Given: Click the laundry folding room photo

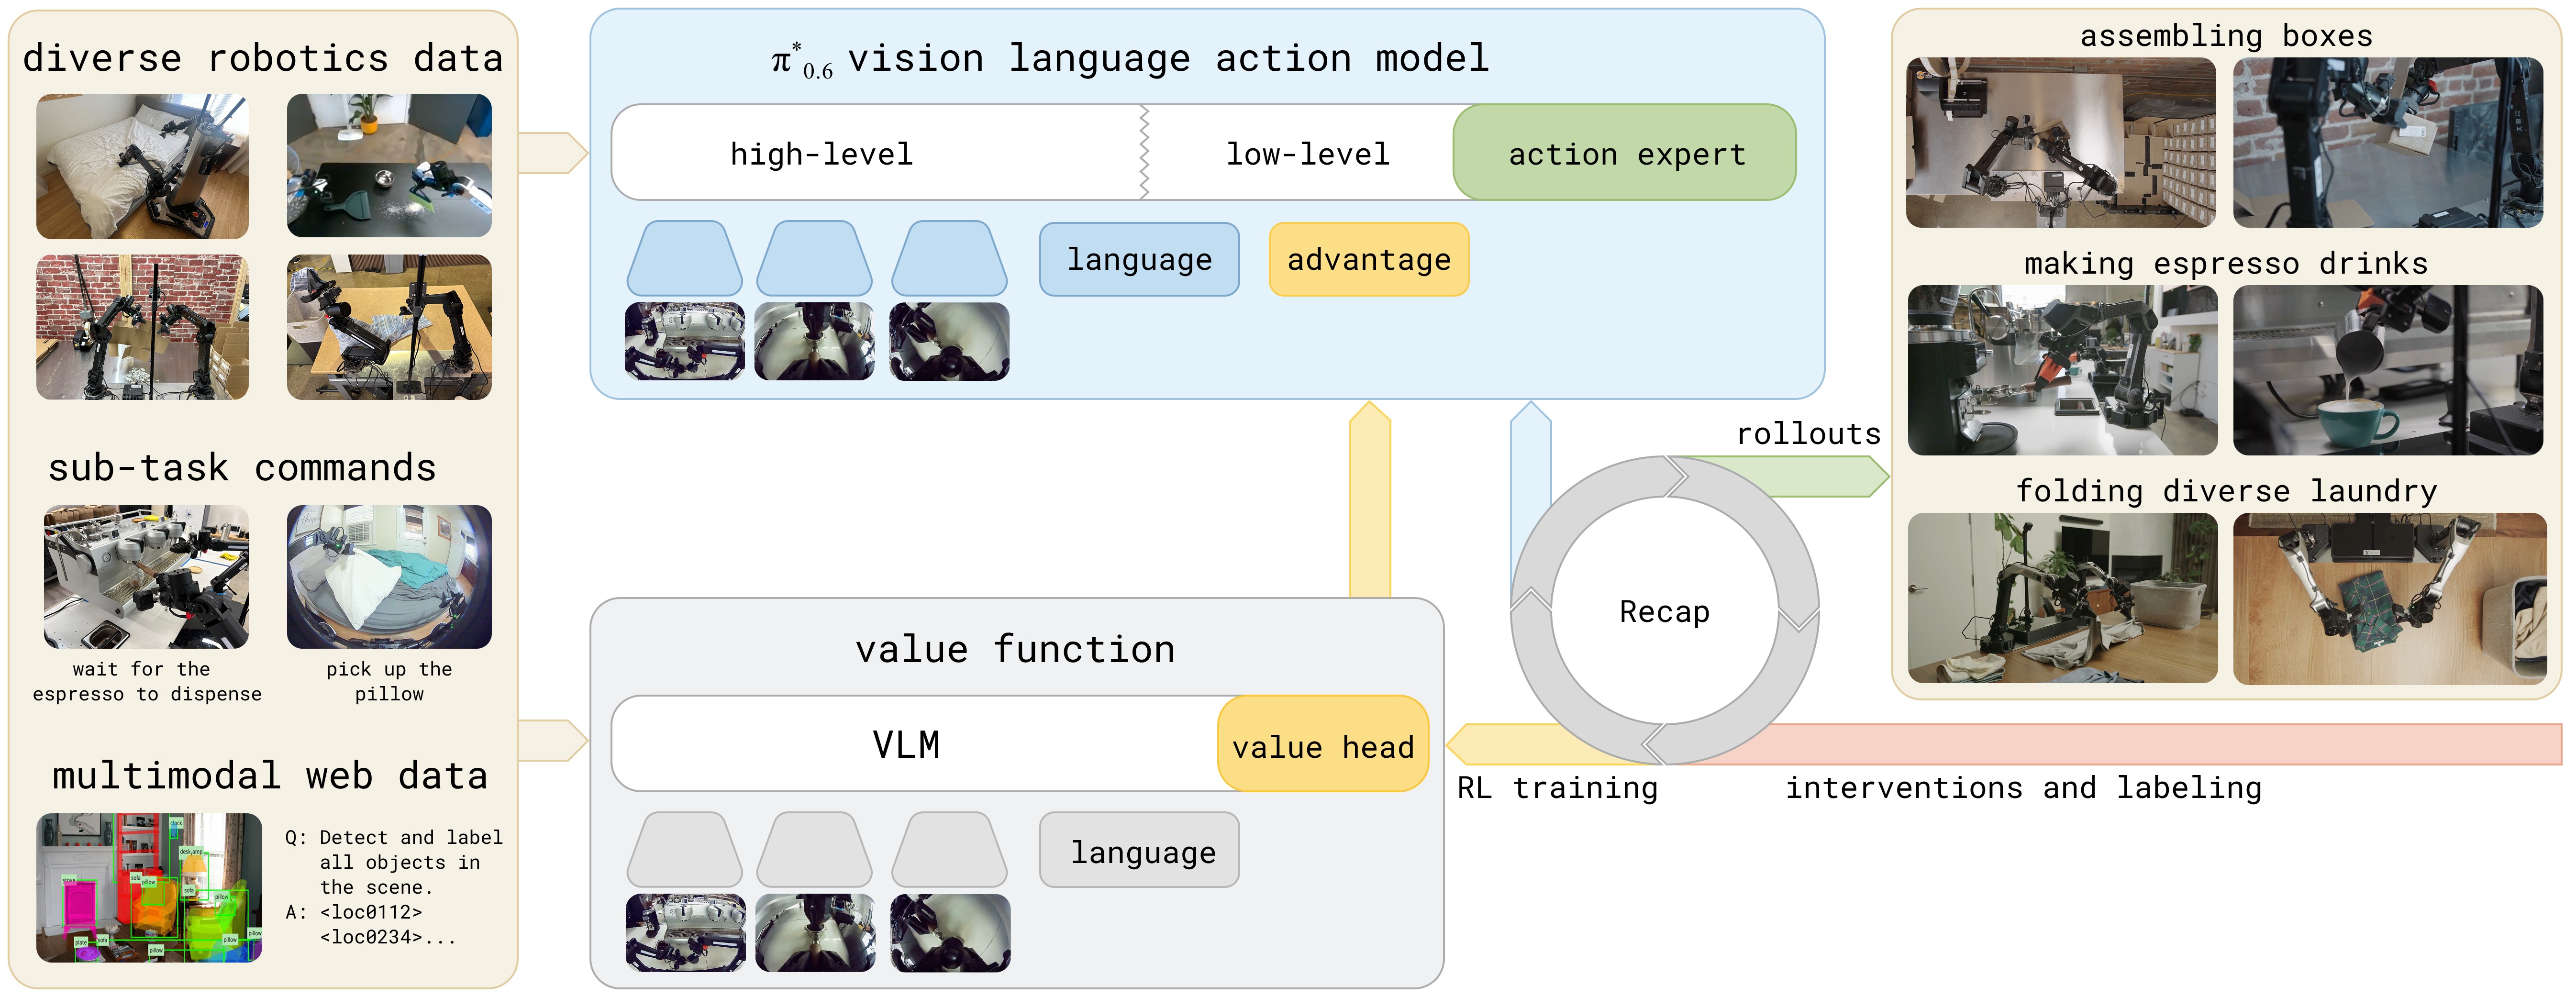Looking at the screenshot, I should 2062,598.
